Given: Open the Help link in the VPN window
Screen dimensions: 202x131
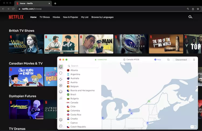Looking at the screenshot, I should tap(158, 59).
